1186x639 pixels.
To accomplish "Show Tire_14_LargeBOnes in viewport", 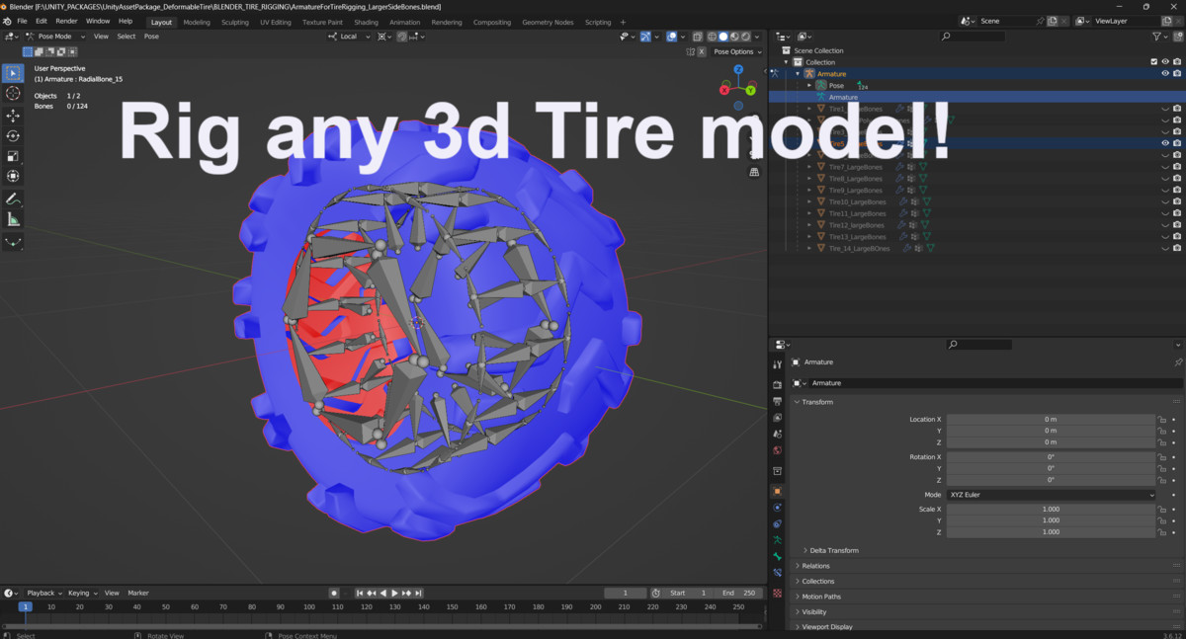I will coord(1165,248).
